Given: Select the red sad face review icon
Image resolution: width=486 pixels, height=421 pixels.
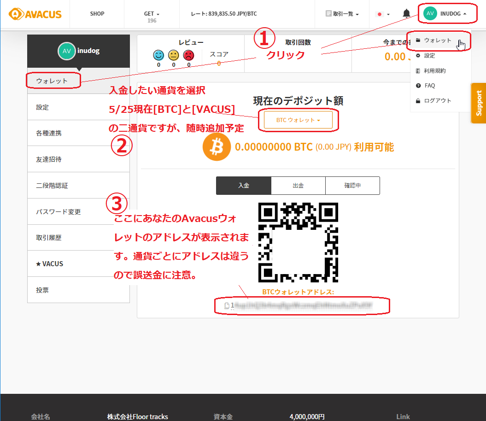Looking at the screenshot, I should coord(188,55).
